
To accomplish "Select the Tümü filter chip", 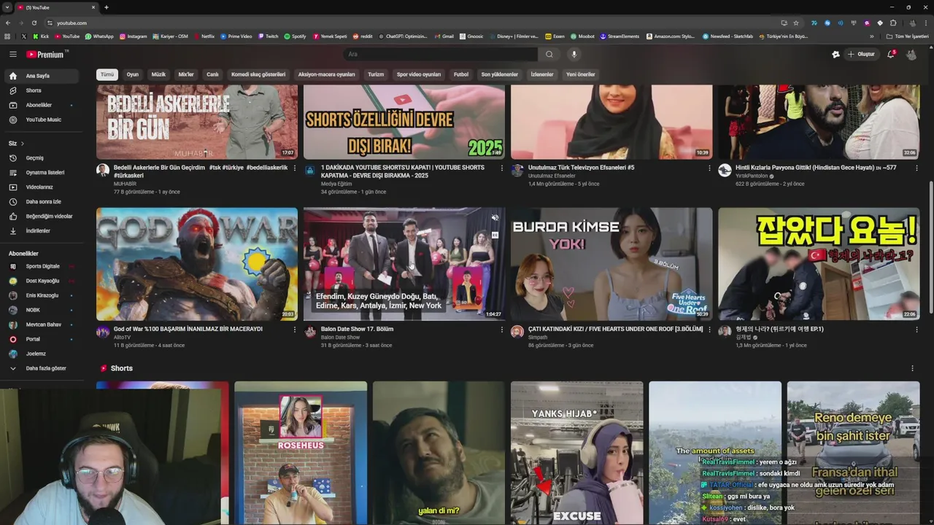I will [x=107, y=74].
